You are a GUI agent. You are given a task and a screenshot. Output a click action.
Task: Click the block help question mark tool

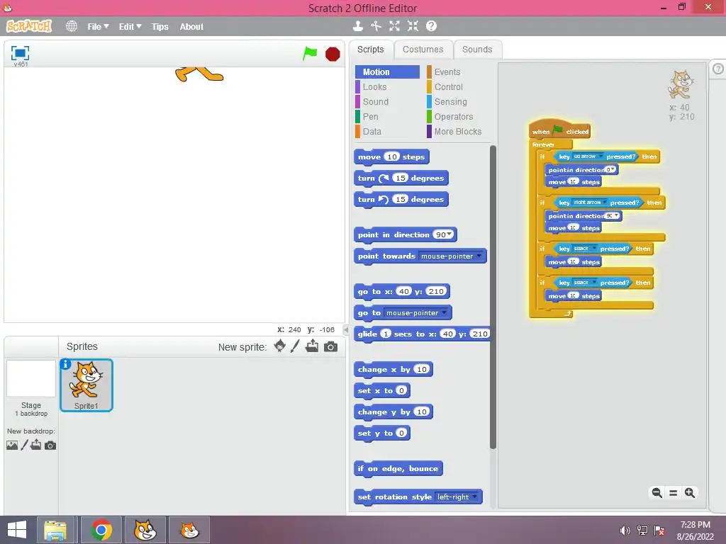[x=431, y=26]
